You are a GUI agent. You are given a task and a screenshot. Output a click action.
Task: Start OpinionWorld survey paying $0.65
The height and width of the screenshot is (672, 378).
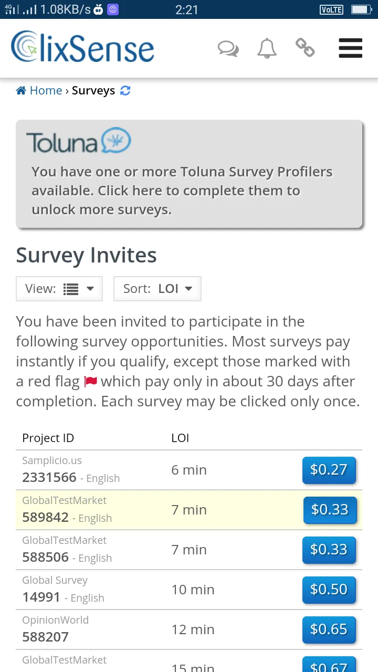pyautogui.click(x=329, y=629)
